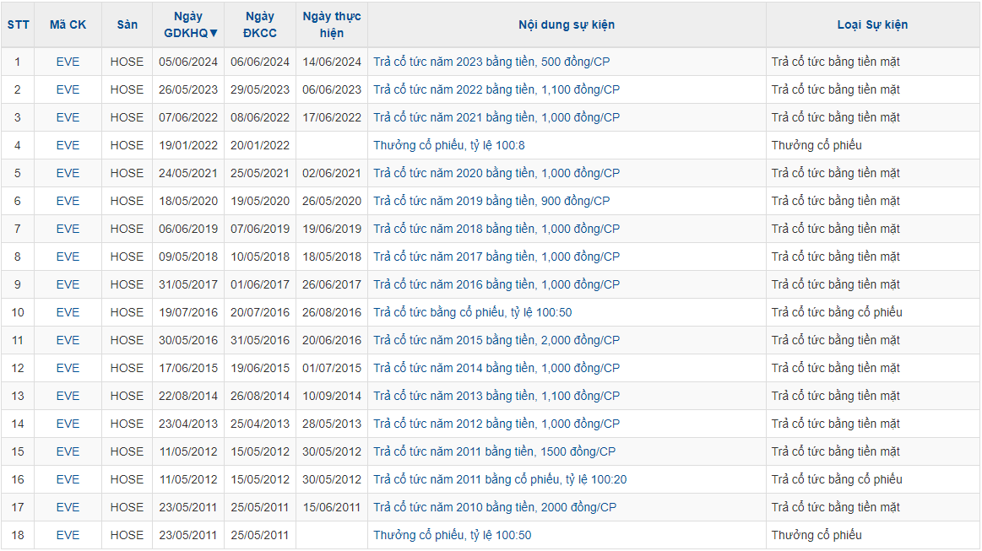Image resolution: width=982 pixels, height=551 pixels.
Task: Open the 2015 dividend 2,000 đồng/CP event
Action: 496,340
